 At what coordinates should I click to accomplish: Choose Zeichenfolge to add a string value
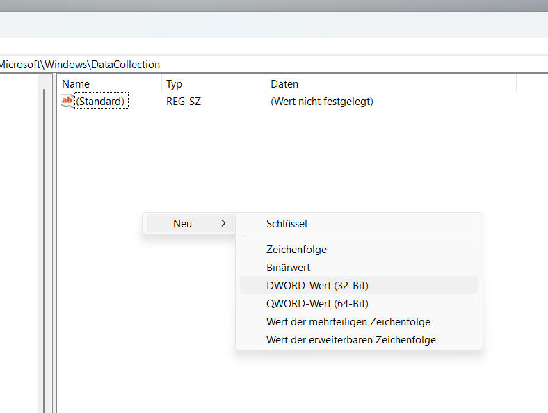296,249
